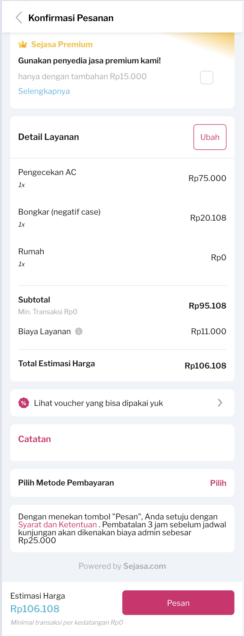Screen dimensions: 244x636
Task: Enable the Sejasa Premium checkbox
Action: [206, 77]
